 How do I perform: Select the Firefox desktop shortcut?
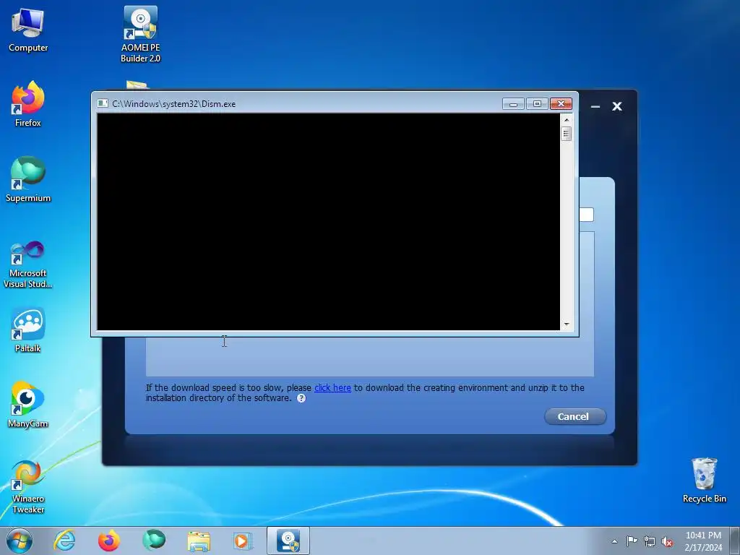point(28,104)
